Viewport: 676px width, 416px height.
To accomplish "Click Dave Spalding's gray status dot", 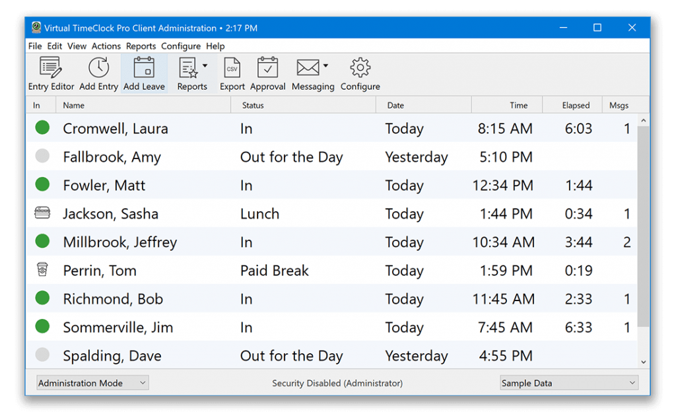I will (42, 355).
